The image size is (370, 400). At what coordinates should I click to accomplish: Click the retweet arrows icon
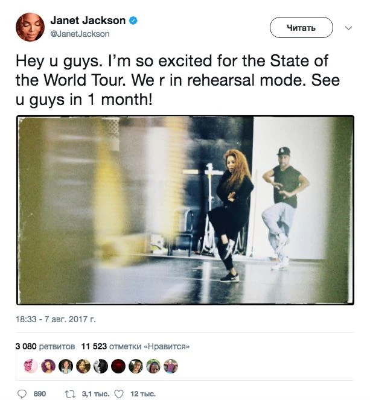[70, 393]
